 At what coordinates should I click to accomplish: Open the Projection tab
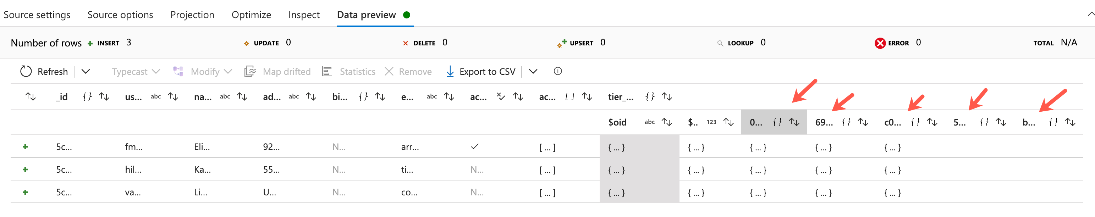(192, 15)
